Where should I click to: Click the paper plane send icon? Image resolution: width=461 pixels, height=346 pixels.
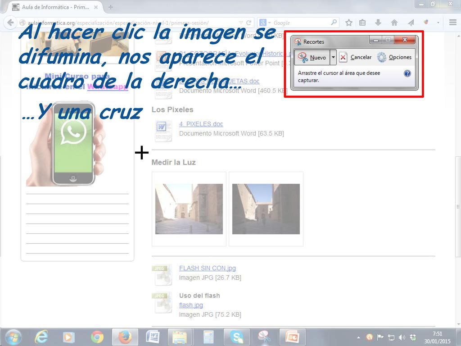click(x=411, y=23)
